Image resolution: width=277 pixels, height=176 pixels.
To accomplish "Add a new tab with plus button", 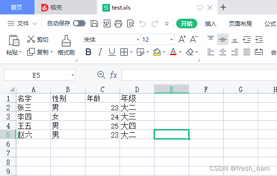I will (223, 7).
